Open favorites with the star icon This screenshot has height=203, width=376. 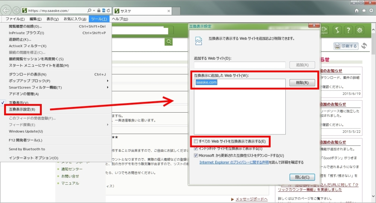(364, 11)
